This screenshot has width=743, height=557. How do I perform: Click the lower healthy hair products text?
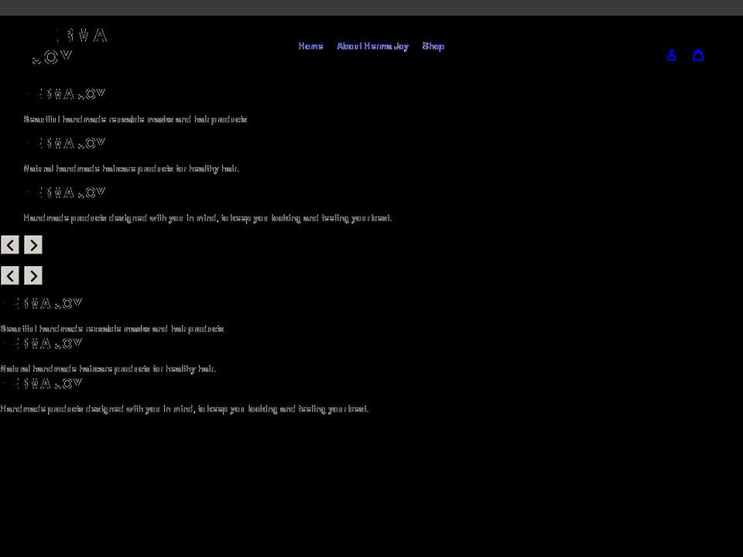pos(108,369)
